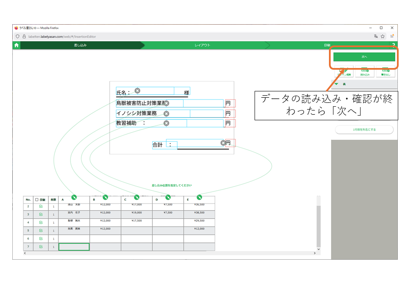Click the column C merge pin icon
Screen dimensions: 408x306
[136, 197]
